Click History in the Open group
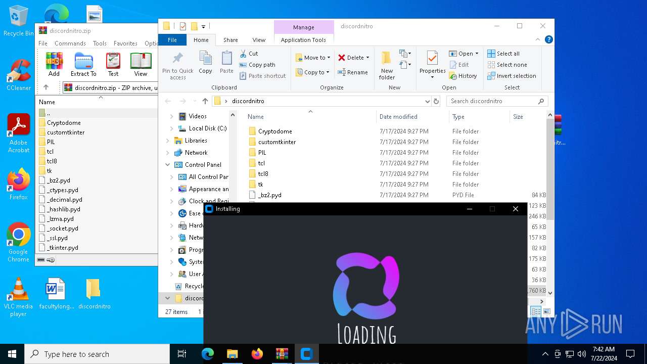This screenshot has height=364, width=647. (x=463, y=76)
